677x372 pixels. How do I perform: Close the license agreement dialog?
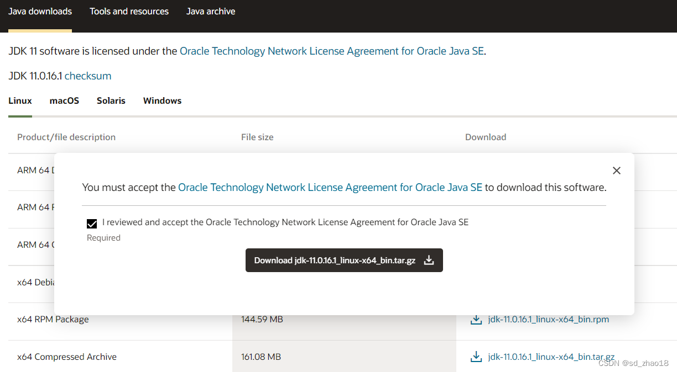coord(617,171)
